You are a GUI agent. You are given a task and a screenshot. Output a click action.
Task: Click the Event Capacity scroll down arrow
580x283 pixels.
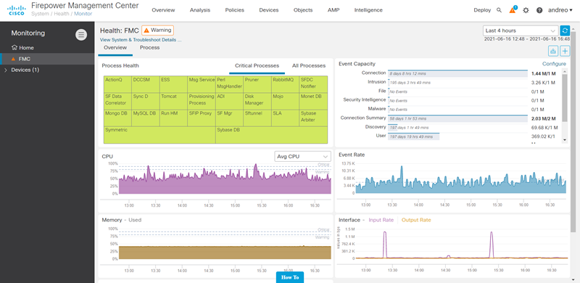coord(565,140)
